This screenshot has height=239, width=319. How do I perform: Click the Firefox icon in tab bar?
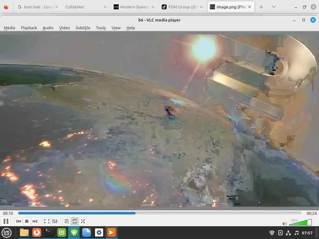pos(6,7)
